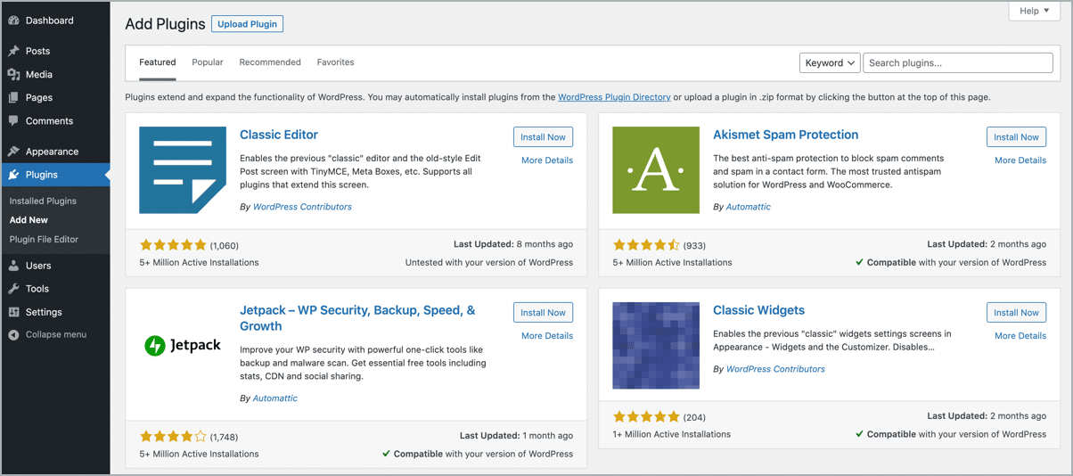Click the Upload Plugin button
Viewport: 1073px width, 476px height.
click(247, 24)
